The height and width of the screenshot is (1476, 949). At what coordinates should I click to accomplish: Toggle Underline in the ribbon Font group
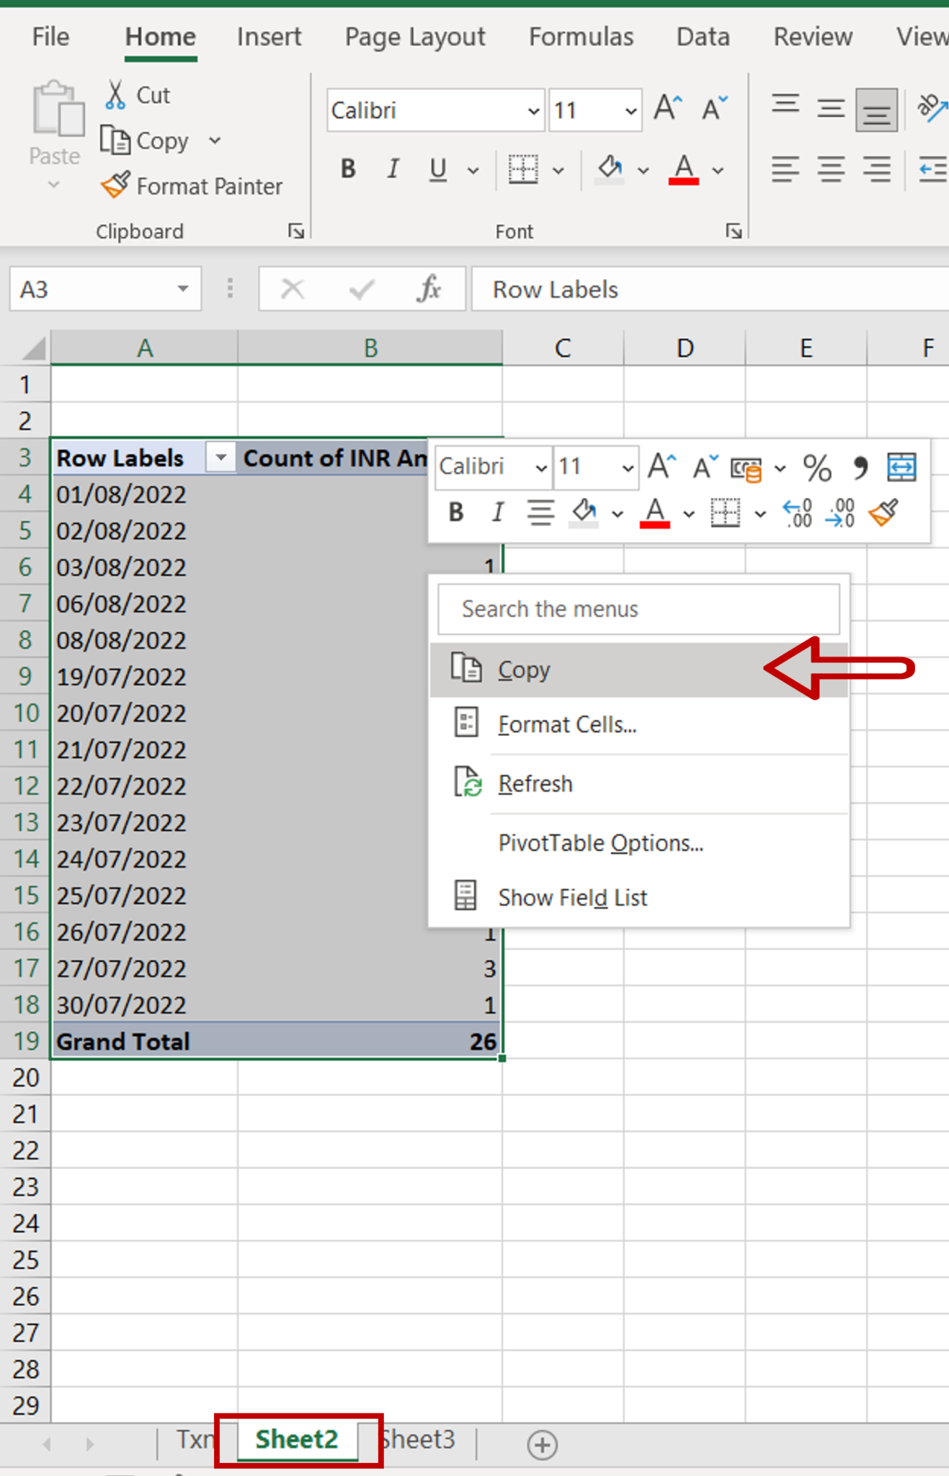coord(437,169)
